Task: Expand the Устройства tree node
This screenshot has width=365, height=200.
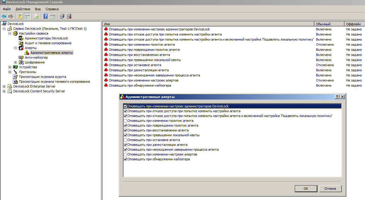Action: coord(10,67)
